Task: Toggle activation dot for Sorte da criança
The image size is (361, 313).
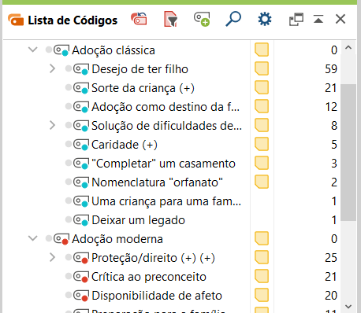Action: pos(69,87)
